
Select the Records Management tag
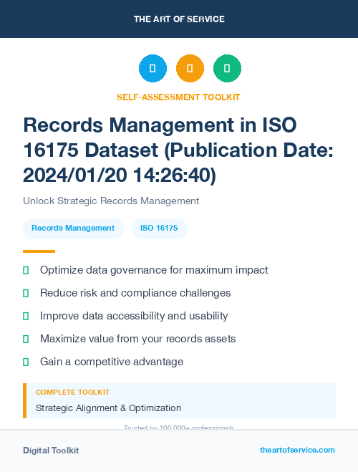[x=73, y=228]
